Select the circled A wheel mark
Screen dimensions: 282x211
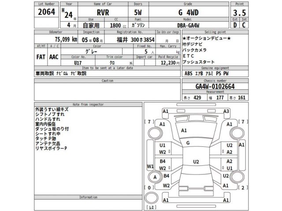(155, 177)
